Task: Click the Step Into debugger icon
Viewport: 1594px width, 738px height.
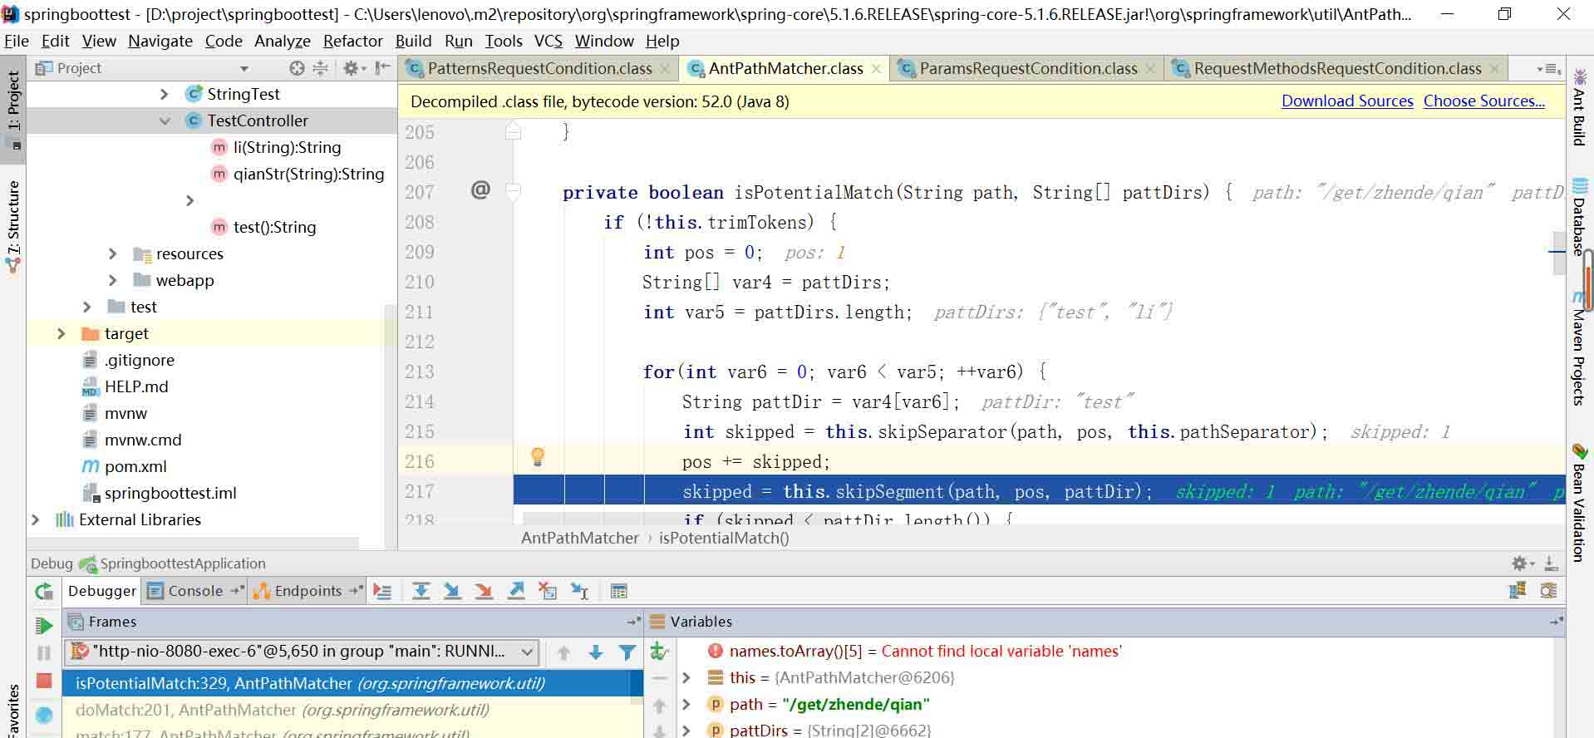Action: coord(452,592)
